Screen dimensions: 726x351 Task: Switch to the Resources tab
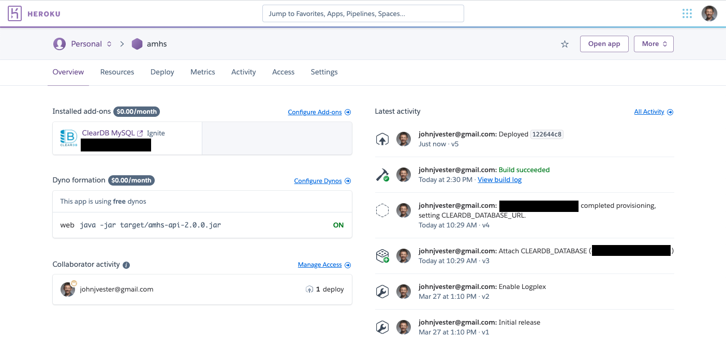[117, 72]
